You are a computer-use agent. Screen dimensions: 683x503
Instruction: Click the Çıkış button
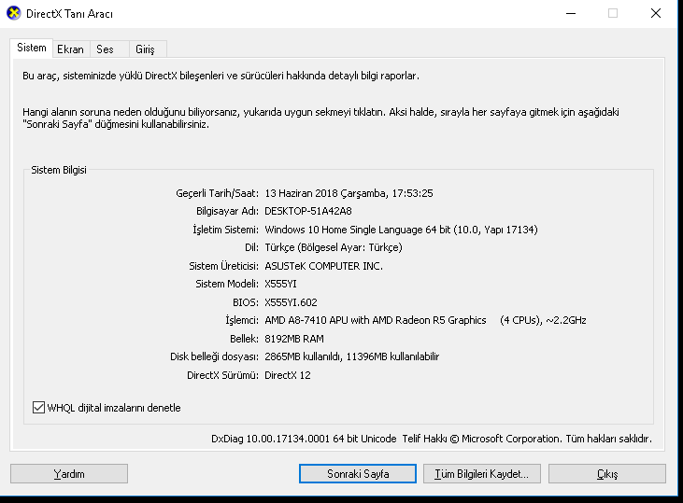click(606, 473)
